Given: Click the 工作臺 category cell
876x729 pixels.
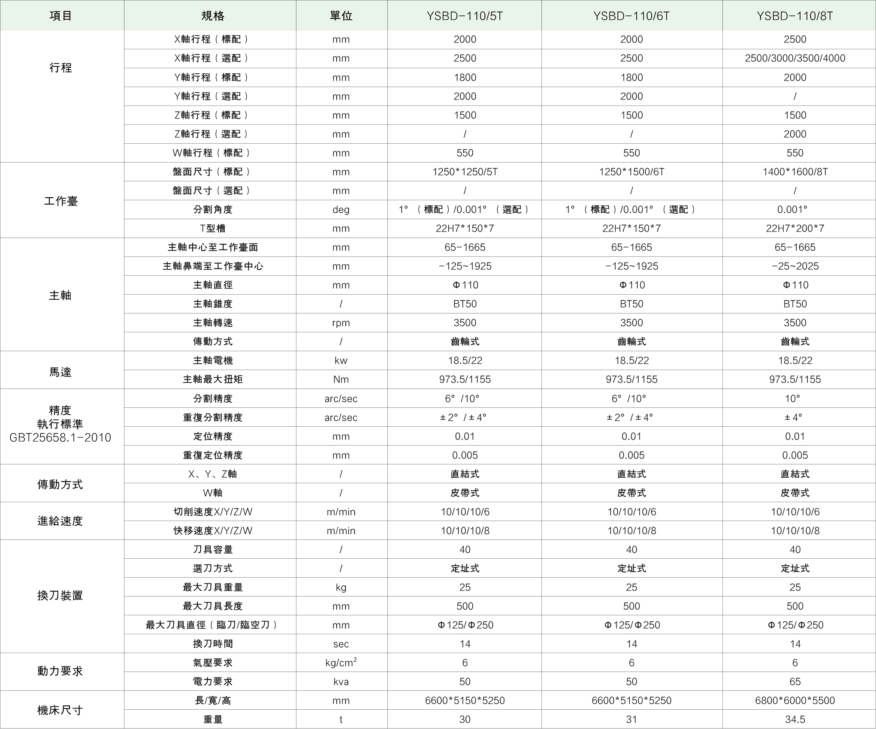Looking at the screenshot, I should (x=60, y=201).
